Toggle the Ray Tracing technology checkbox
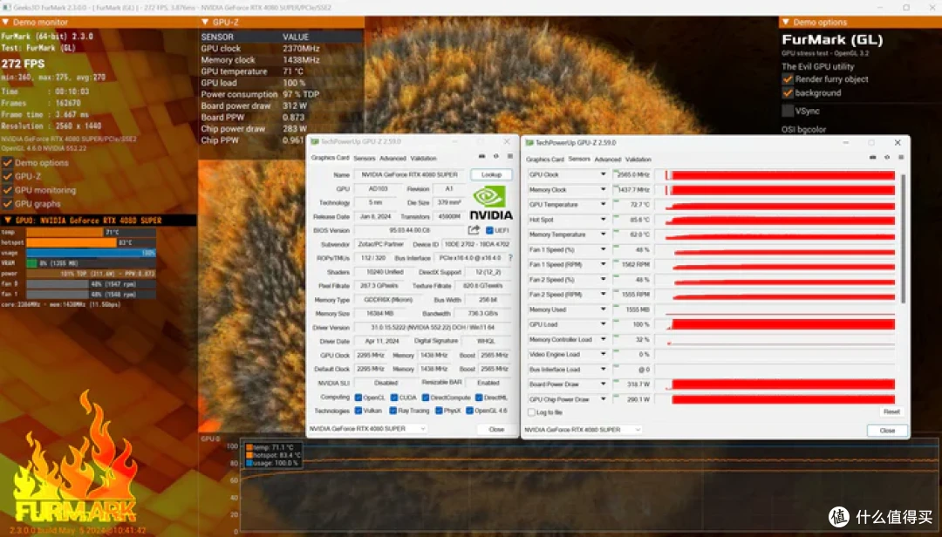 [x=392, y=411]
